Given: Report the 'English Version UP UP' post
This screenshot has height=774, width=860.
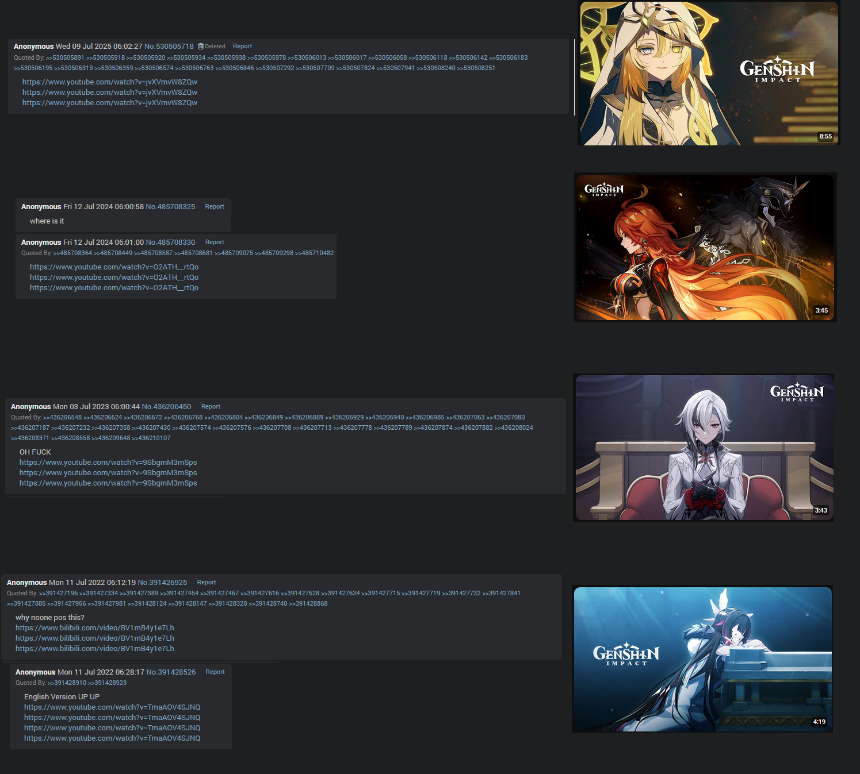Looking at the screenshot, I should [x=215, y=672].
